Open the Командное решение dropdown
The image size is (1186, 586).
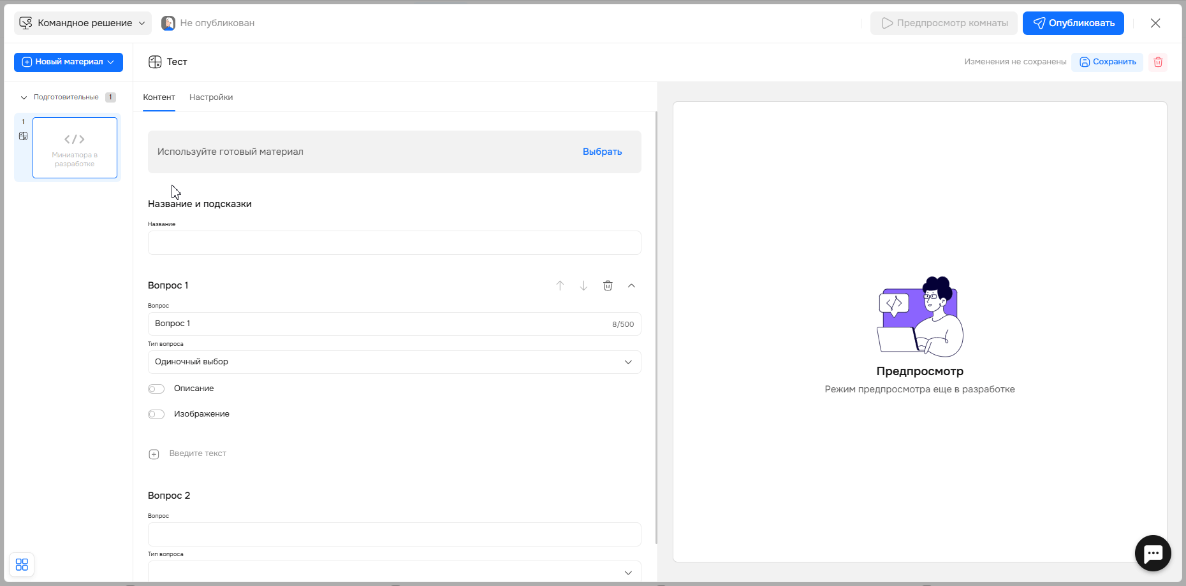[83, 24]
